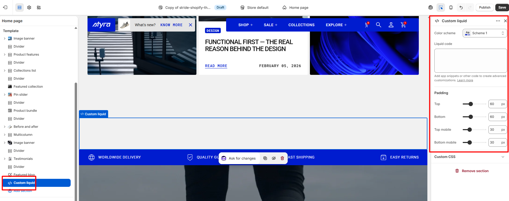Viewport: 509px width, 201px height.
Task: Open the SHOP menu in preview
Action: (245, 25)
